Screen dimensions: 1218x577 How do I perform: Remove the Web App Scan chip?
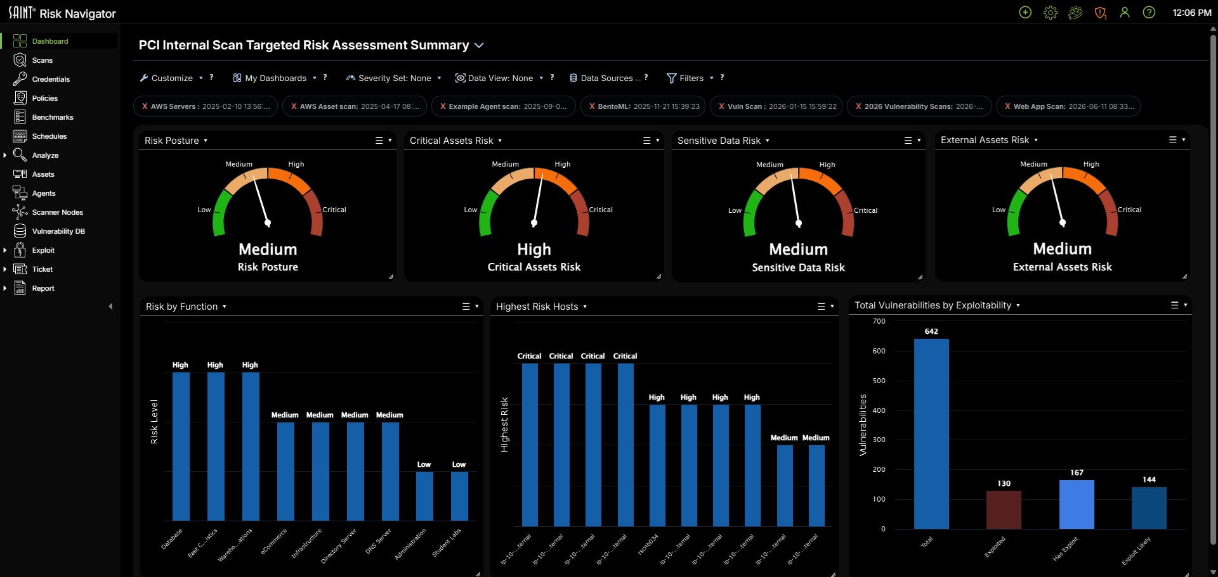click(1007, 106)
